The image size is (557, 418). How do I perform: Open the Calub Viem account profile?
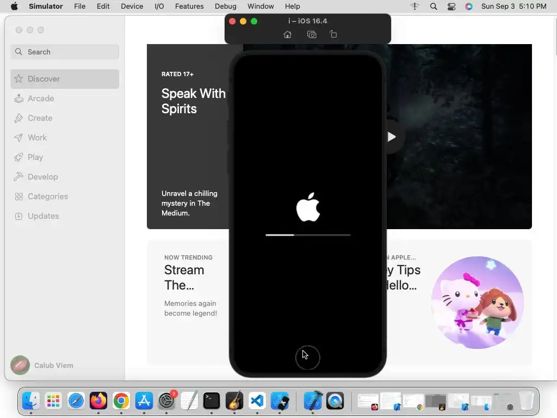[42, 365]
